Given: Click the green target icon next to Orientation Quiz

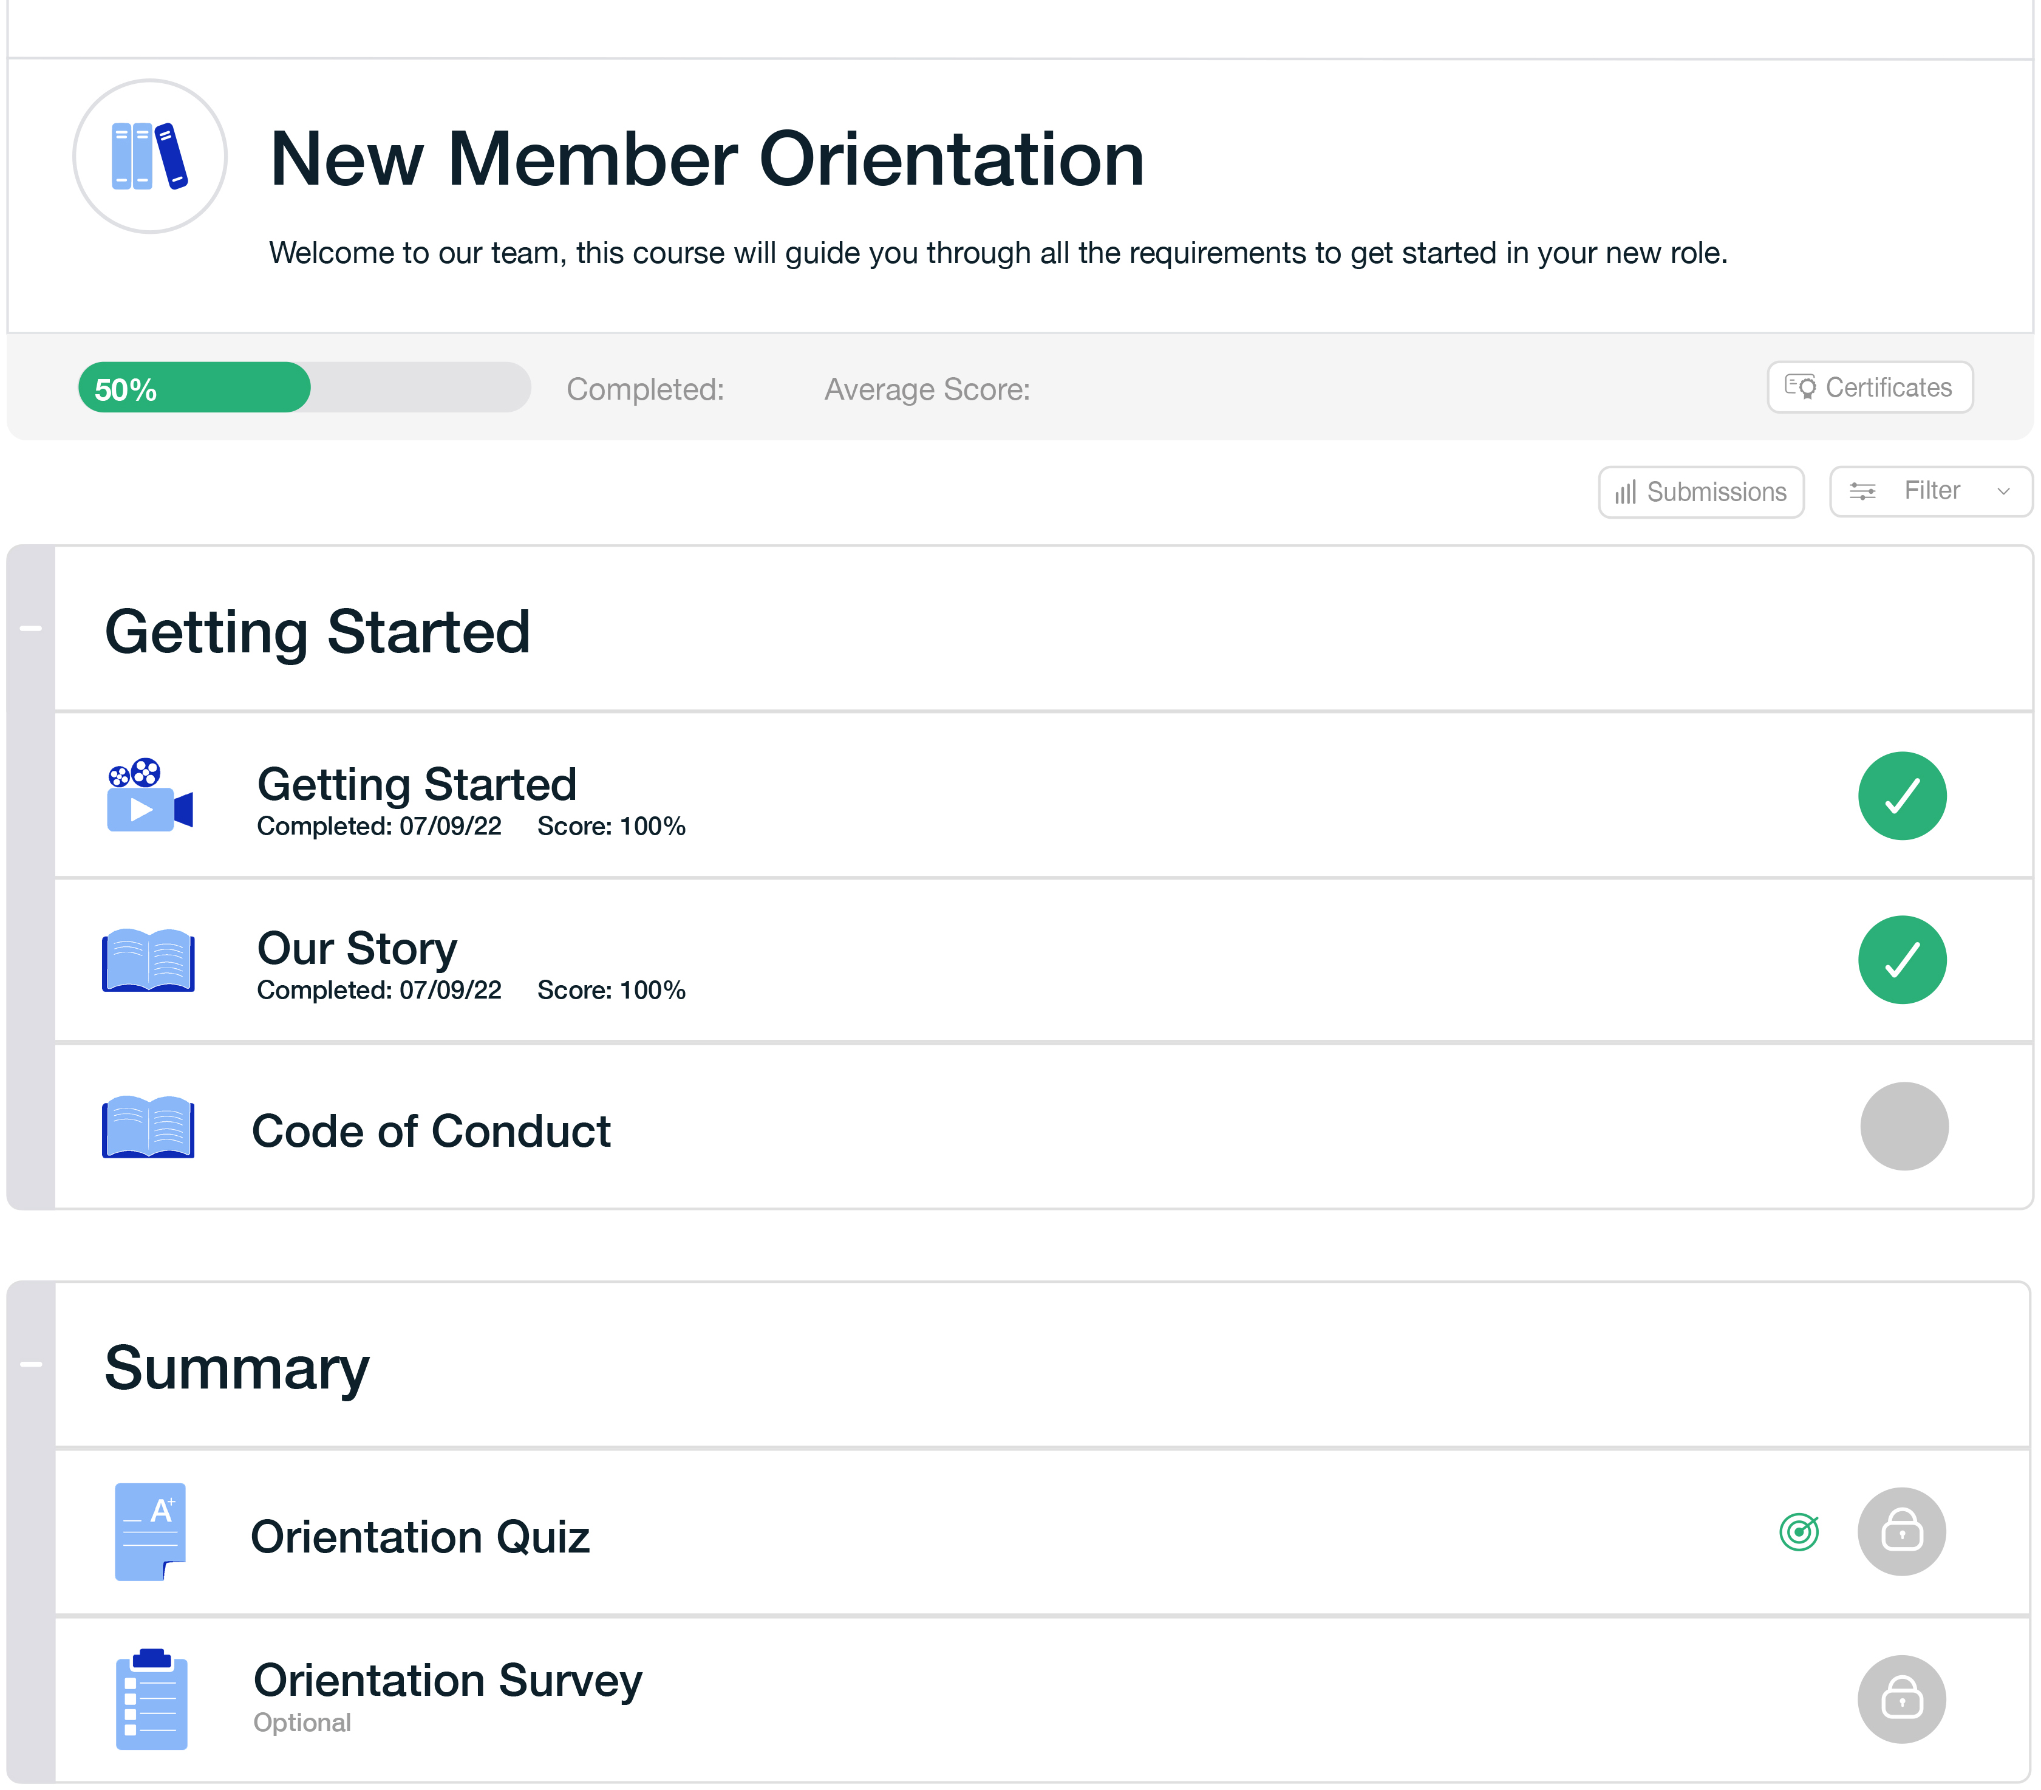Looking at the screenshot, I should click(1799, 1532).
